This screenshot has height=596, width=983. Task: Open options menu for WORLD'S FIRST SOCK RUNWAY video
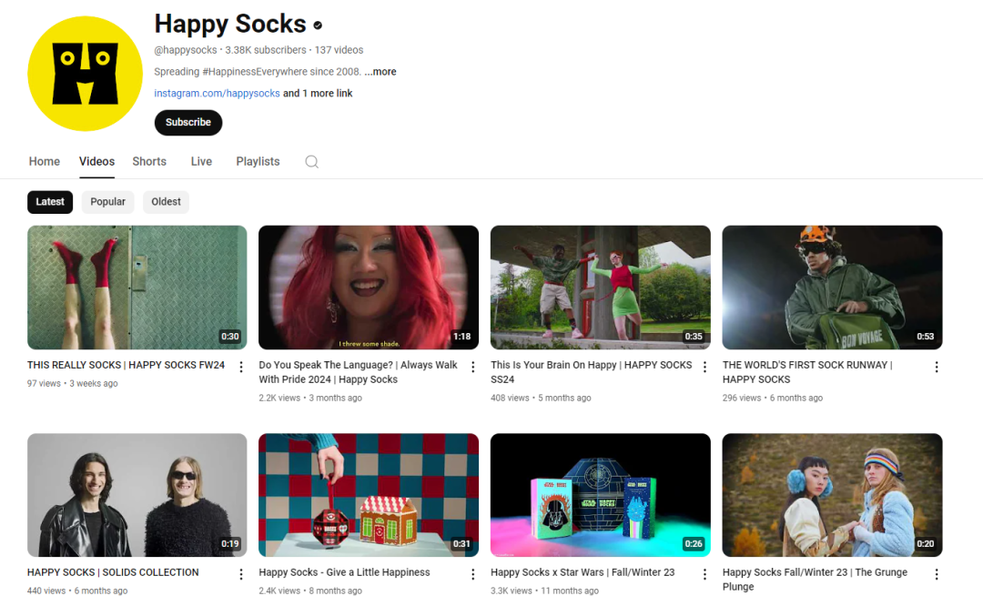(x=937, y=368)
